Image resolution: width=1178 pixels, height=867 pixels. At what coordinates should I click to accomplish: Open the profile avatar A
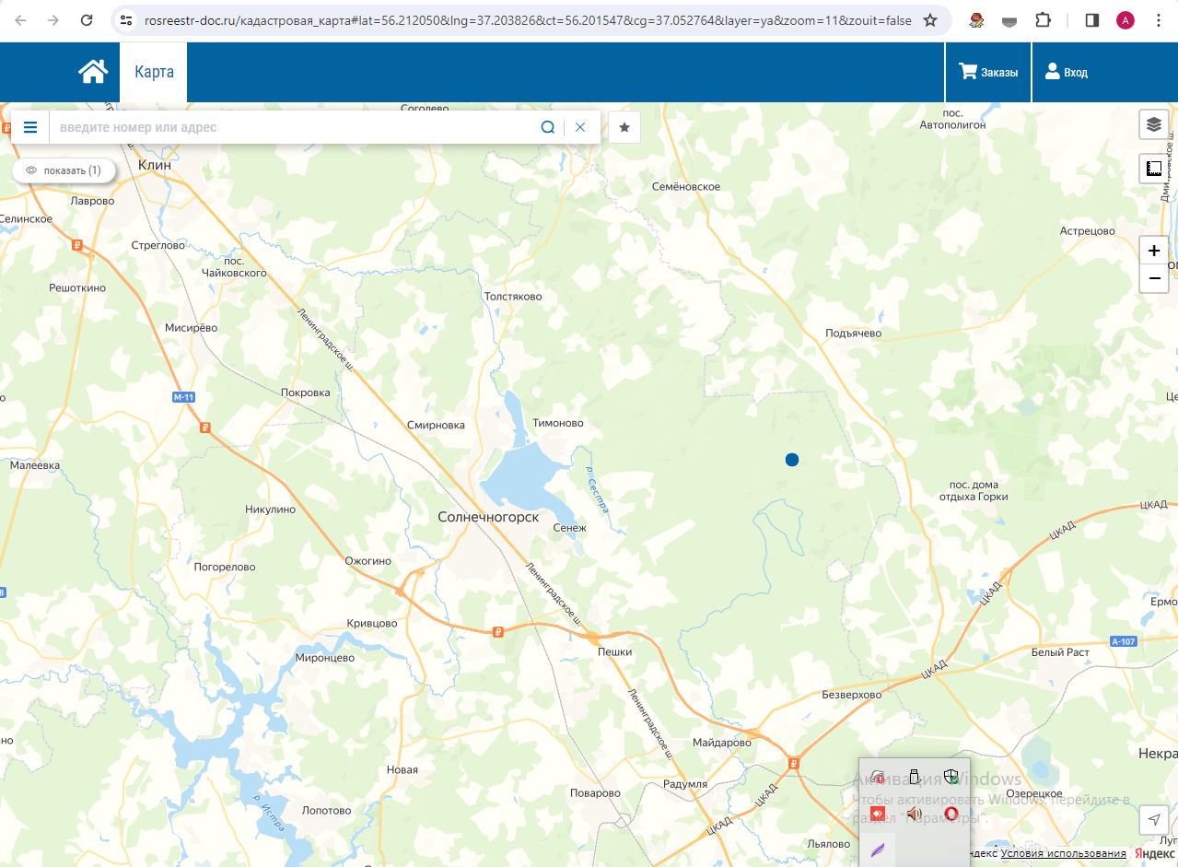pos(1126,20)
